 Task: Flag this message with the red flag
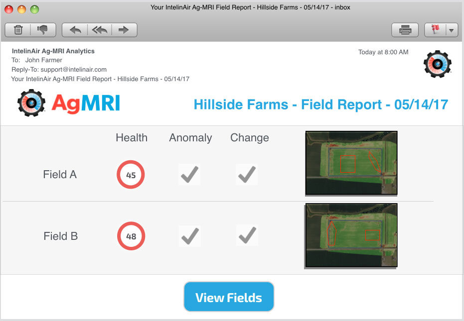coord(435,30)
